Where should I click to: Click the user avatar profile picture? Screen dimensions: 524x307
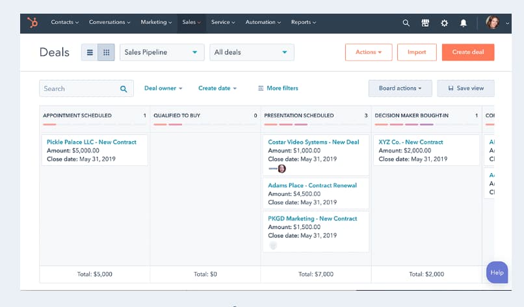click(x=492, y=23)
